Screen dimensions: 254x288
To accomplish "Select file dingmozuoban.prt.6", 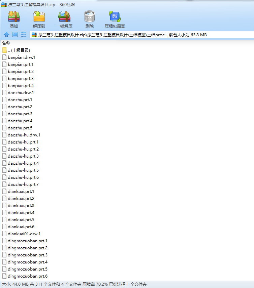I will click(25, 276).
